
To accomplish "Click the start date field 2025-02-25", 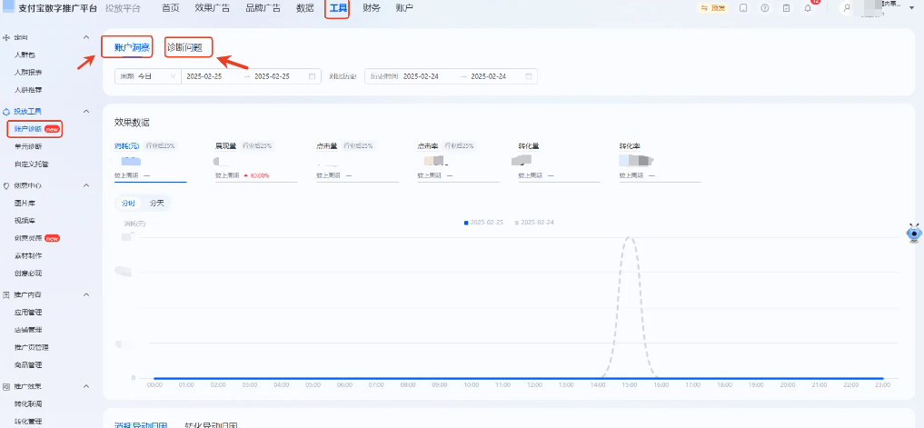I will click(x=204, y=76).
